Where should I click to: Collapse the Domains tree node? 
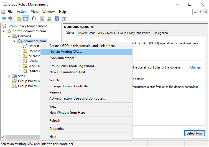[9, 36]
